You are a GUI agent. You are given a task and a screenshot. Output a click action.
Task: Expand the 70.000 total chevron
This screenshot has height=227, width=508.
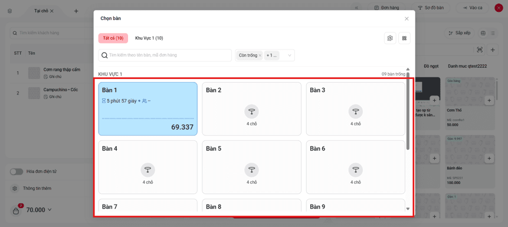click(x=50, y=209)
